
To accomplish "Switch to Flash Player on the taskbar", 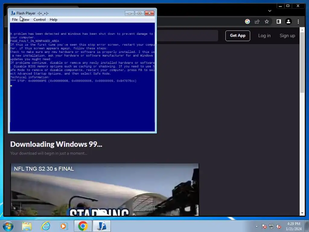I will pos(102,226).
